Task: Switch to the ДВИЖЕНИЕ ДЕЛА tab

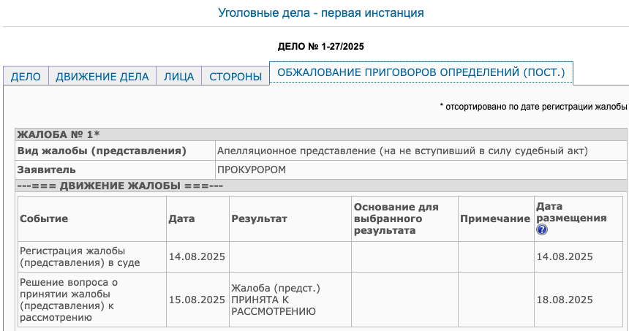Action: (x=102, y=76)
